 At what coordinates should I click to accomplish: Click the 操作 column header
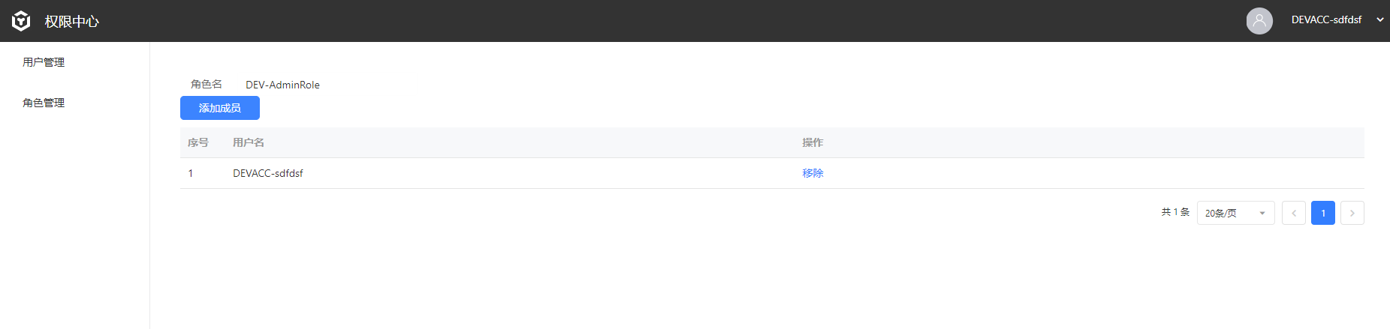[x=813, y=142]
